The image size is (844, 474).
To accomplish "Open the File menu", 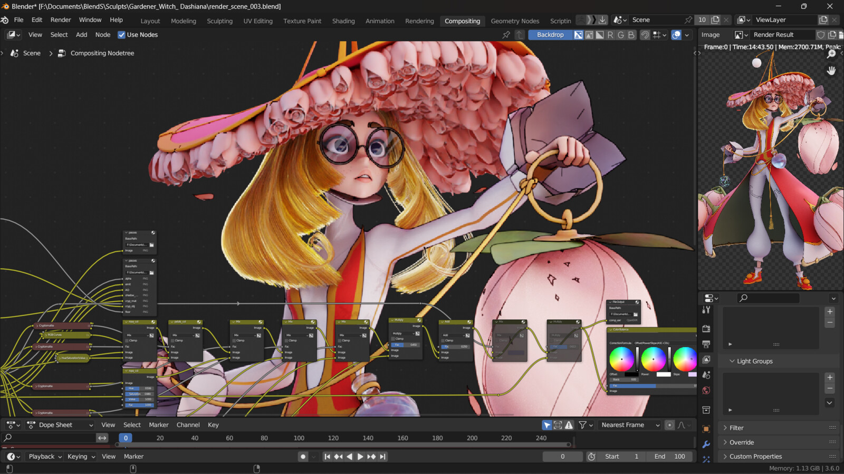I will [18, 20].
